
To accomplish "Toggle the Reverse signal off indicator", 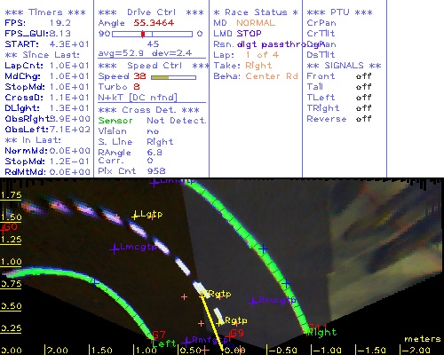I will click(x=363, y=119).
